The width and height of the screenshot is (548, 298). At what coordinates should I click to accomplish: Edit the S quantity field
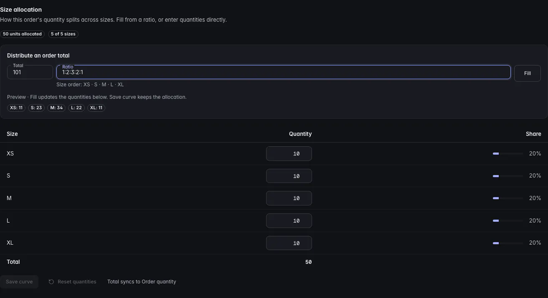tap(289, 176)
